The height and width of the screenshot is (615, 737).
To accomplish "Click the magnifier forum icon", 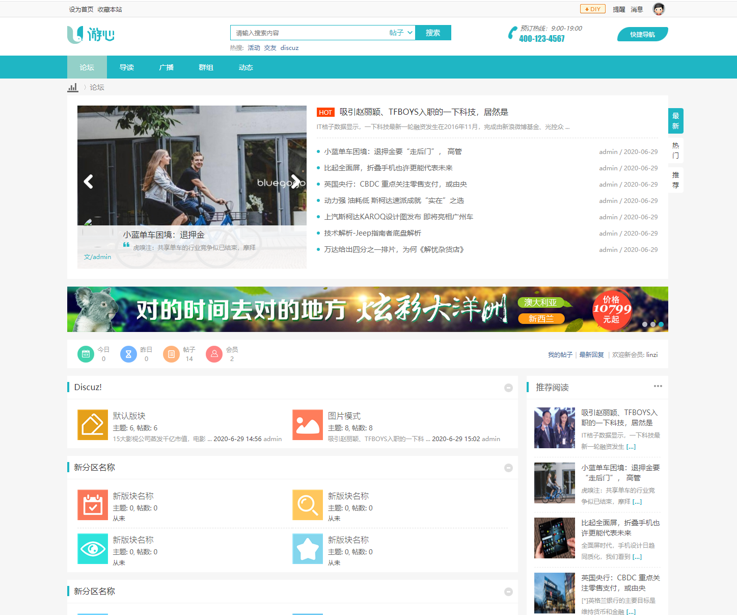I will click(x=308, y=505).
